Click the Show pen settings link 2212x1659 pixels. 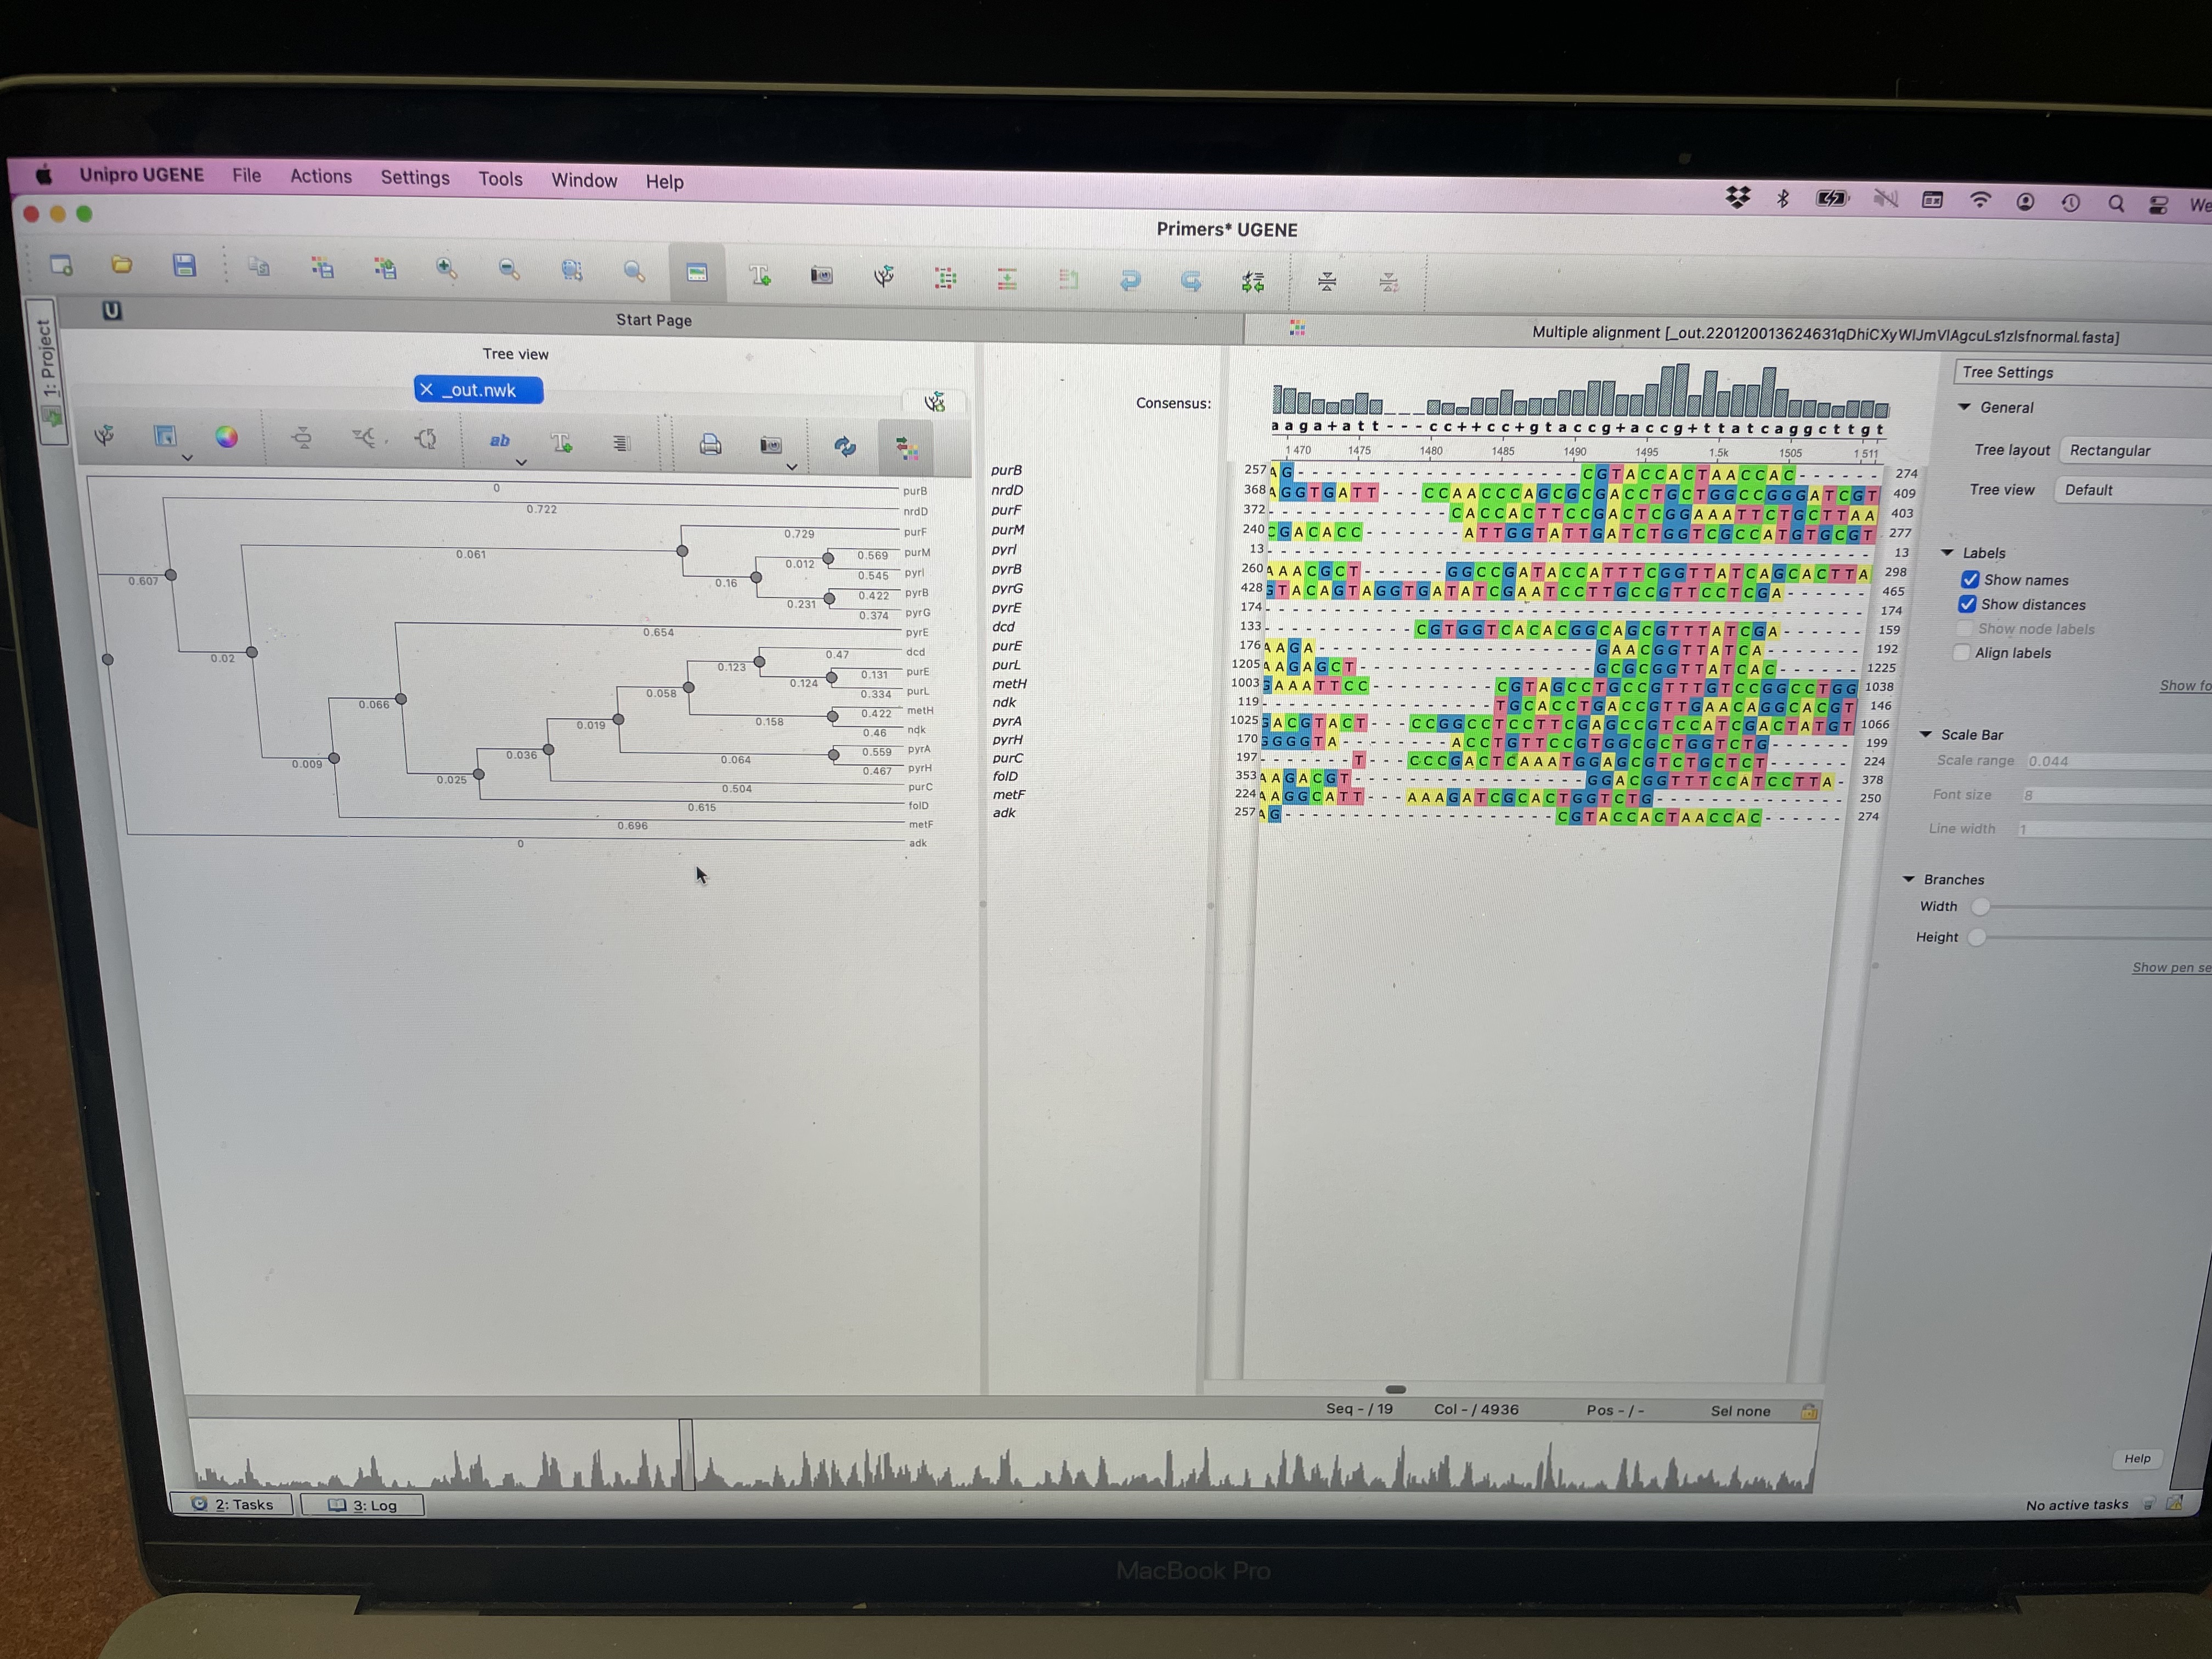tap(2171, 967)
